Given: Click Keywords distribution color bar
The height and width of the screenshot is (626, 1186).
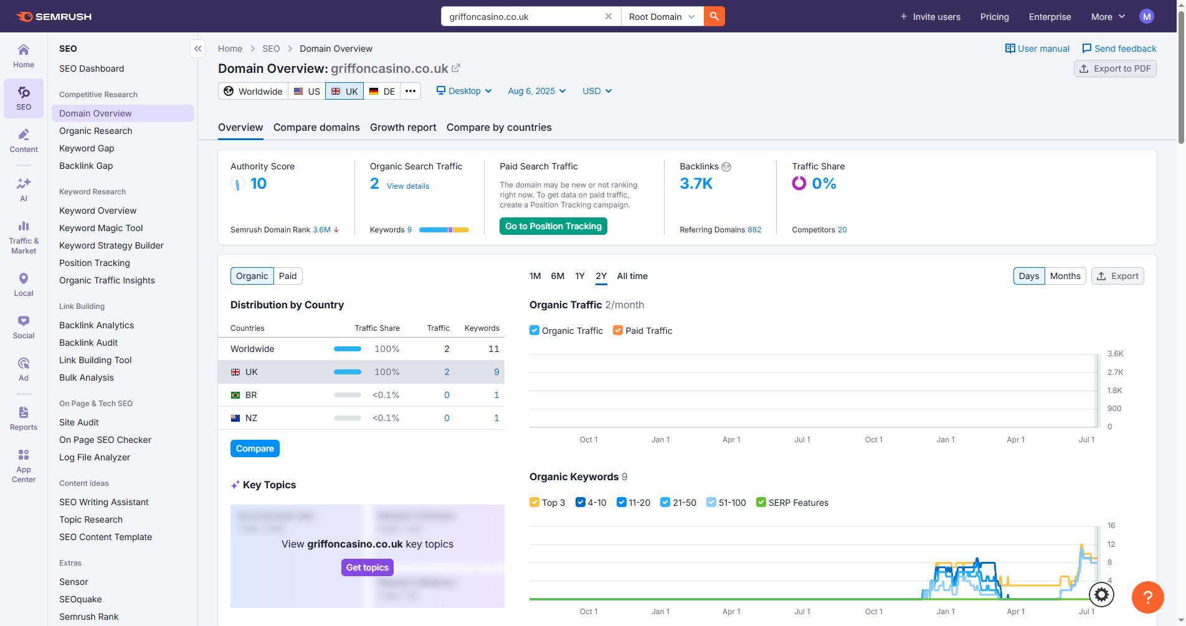Looking at the screenshot, I should point(444,230).
